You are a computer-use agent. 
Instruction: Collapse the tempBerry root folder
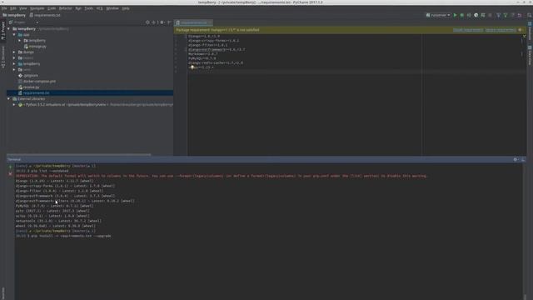coord(8,29)
